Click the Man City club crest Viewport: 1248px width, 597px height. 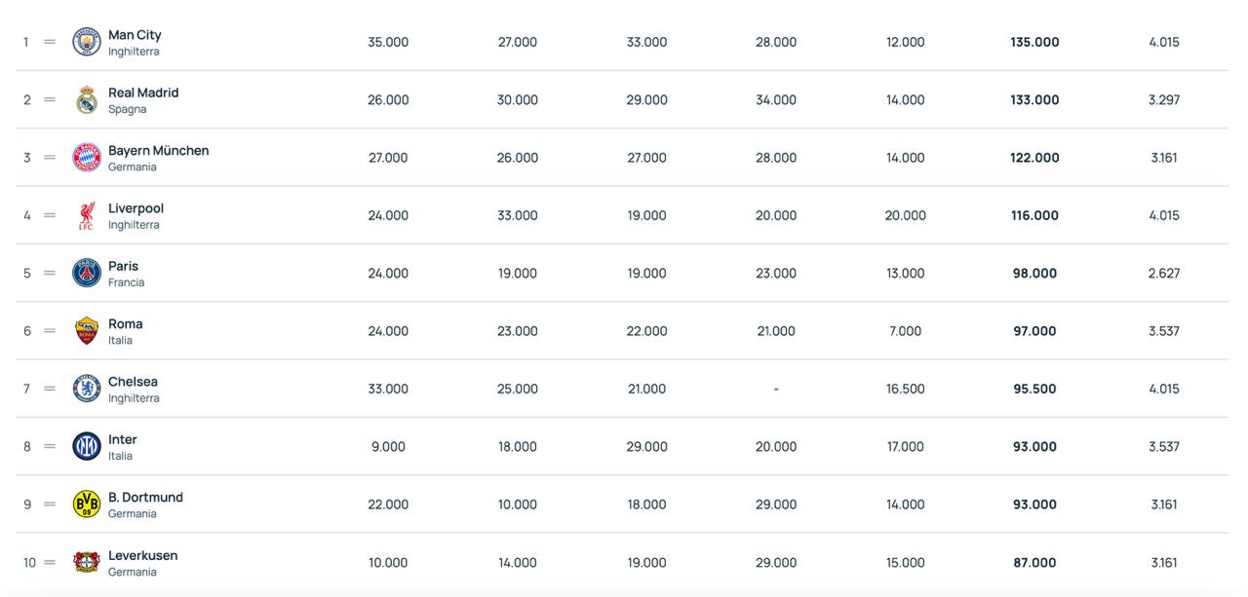(x=87, y=42)
